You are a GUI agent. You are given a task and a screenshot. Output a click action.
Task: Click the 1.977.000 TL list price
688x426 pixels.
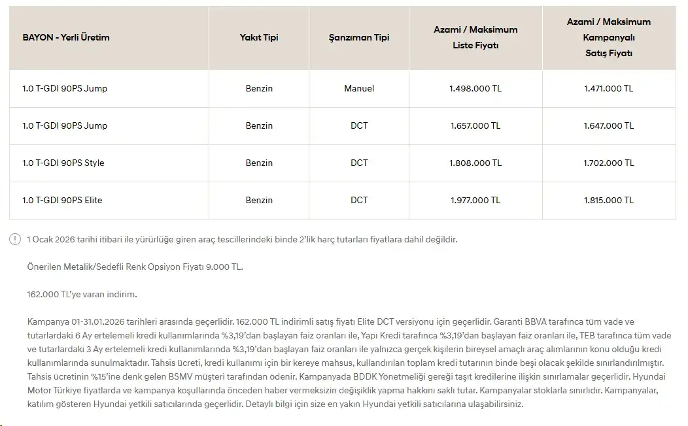point(475,201)
